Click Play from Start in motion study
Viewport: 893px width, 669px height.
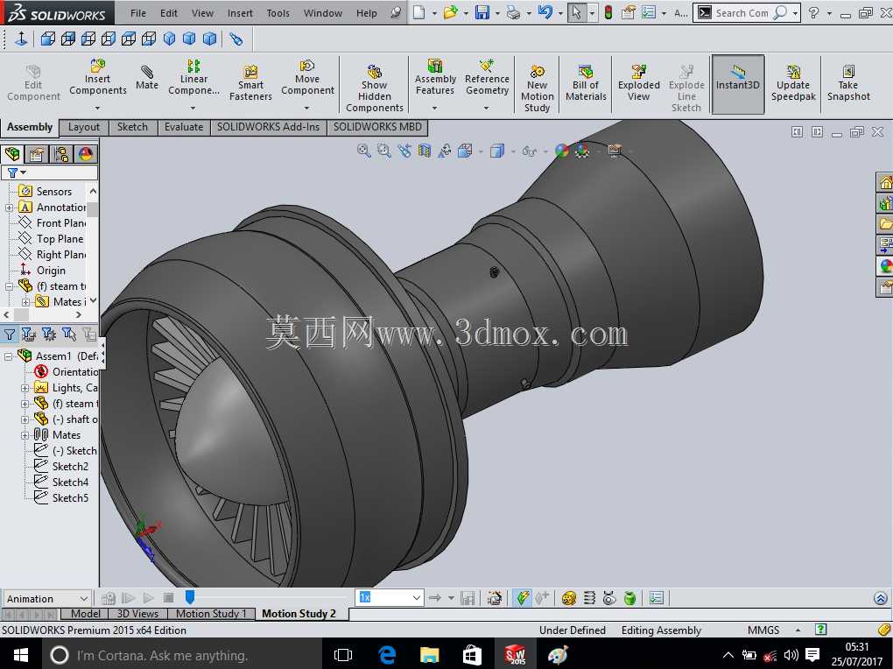pos(128,598)
